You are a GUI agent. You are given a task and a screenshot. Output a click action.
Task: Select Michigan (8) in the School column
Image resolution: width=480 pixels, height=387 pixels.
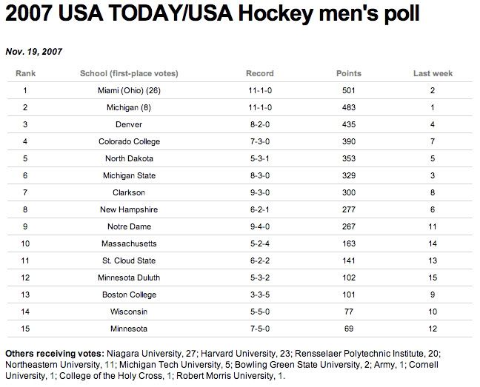tap(129, 107)
